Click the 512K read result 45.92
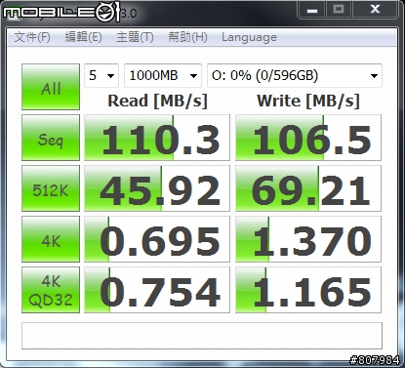Image resolution: width=405 pixels, height=368 pixels. [x=157, y=188]
